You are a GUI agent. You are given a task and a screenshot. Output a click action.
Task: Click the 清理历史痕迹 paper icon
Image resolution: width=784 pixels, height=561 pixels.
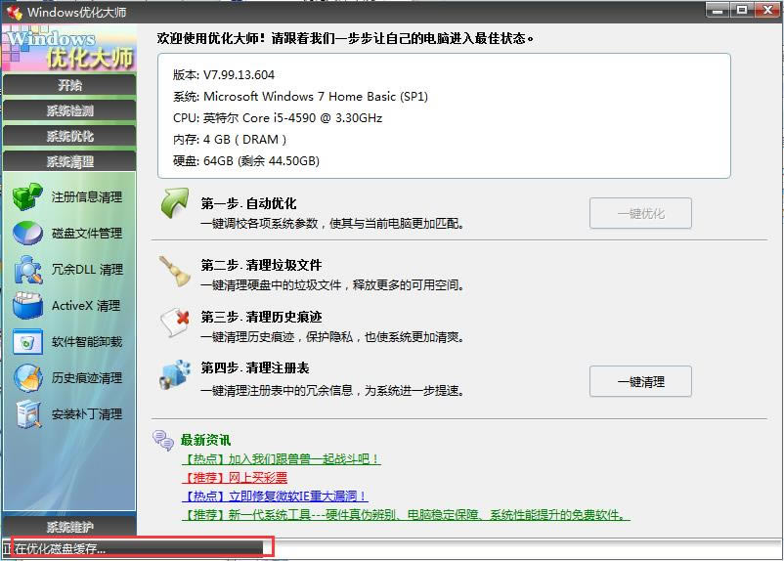[x=175, y=323]
